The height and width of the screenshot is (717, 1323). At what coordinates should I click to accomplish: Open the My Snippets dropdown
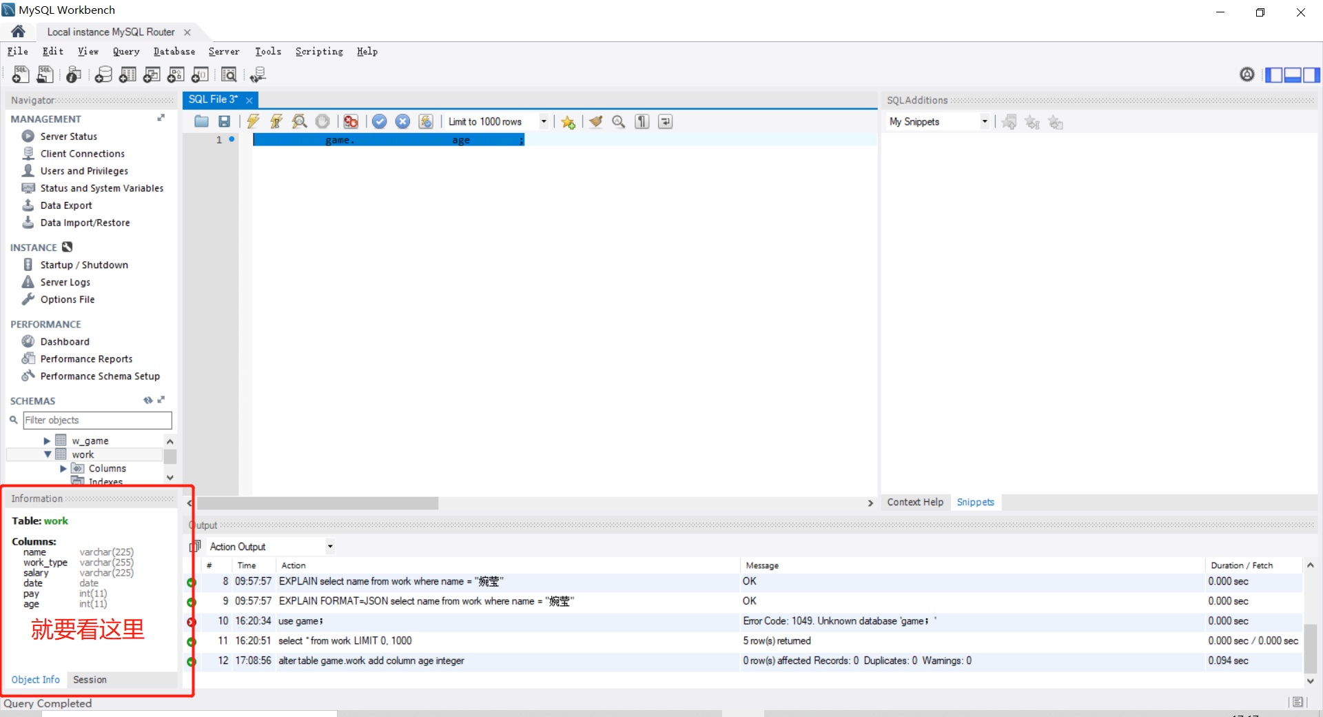tap(985, 121)
